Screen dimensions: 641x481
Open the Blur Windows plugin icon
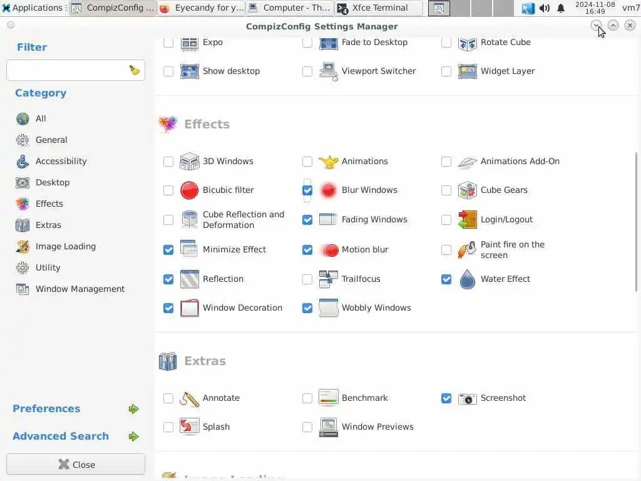(x=328, y=190)
